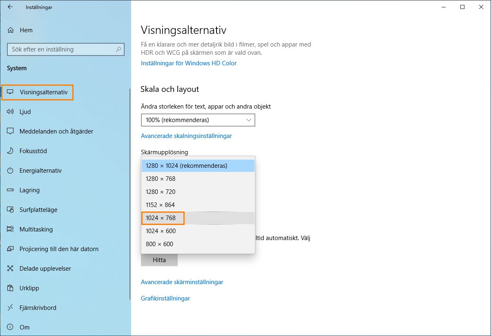Go to the Multitasking section
Screen dimensions: 491x336
pos(36,229)
